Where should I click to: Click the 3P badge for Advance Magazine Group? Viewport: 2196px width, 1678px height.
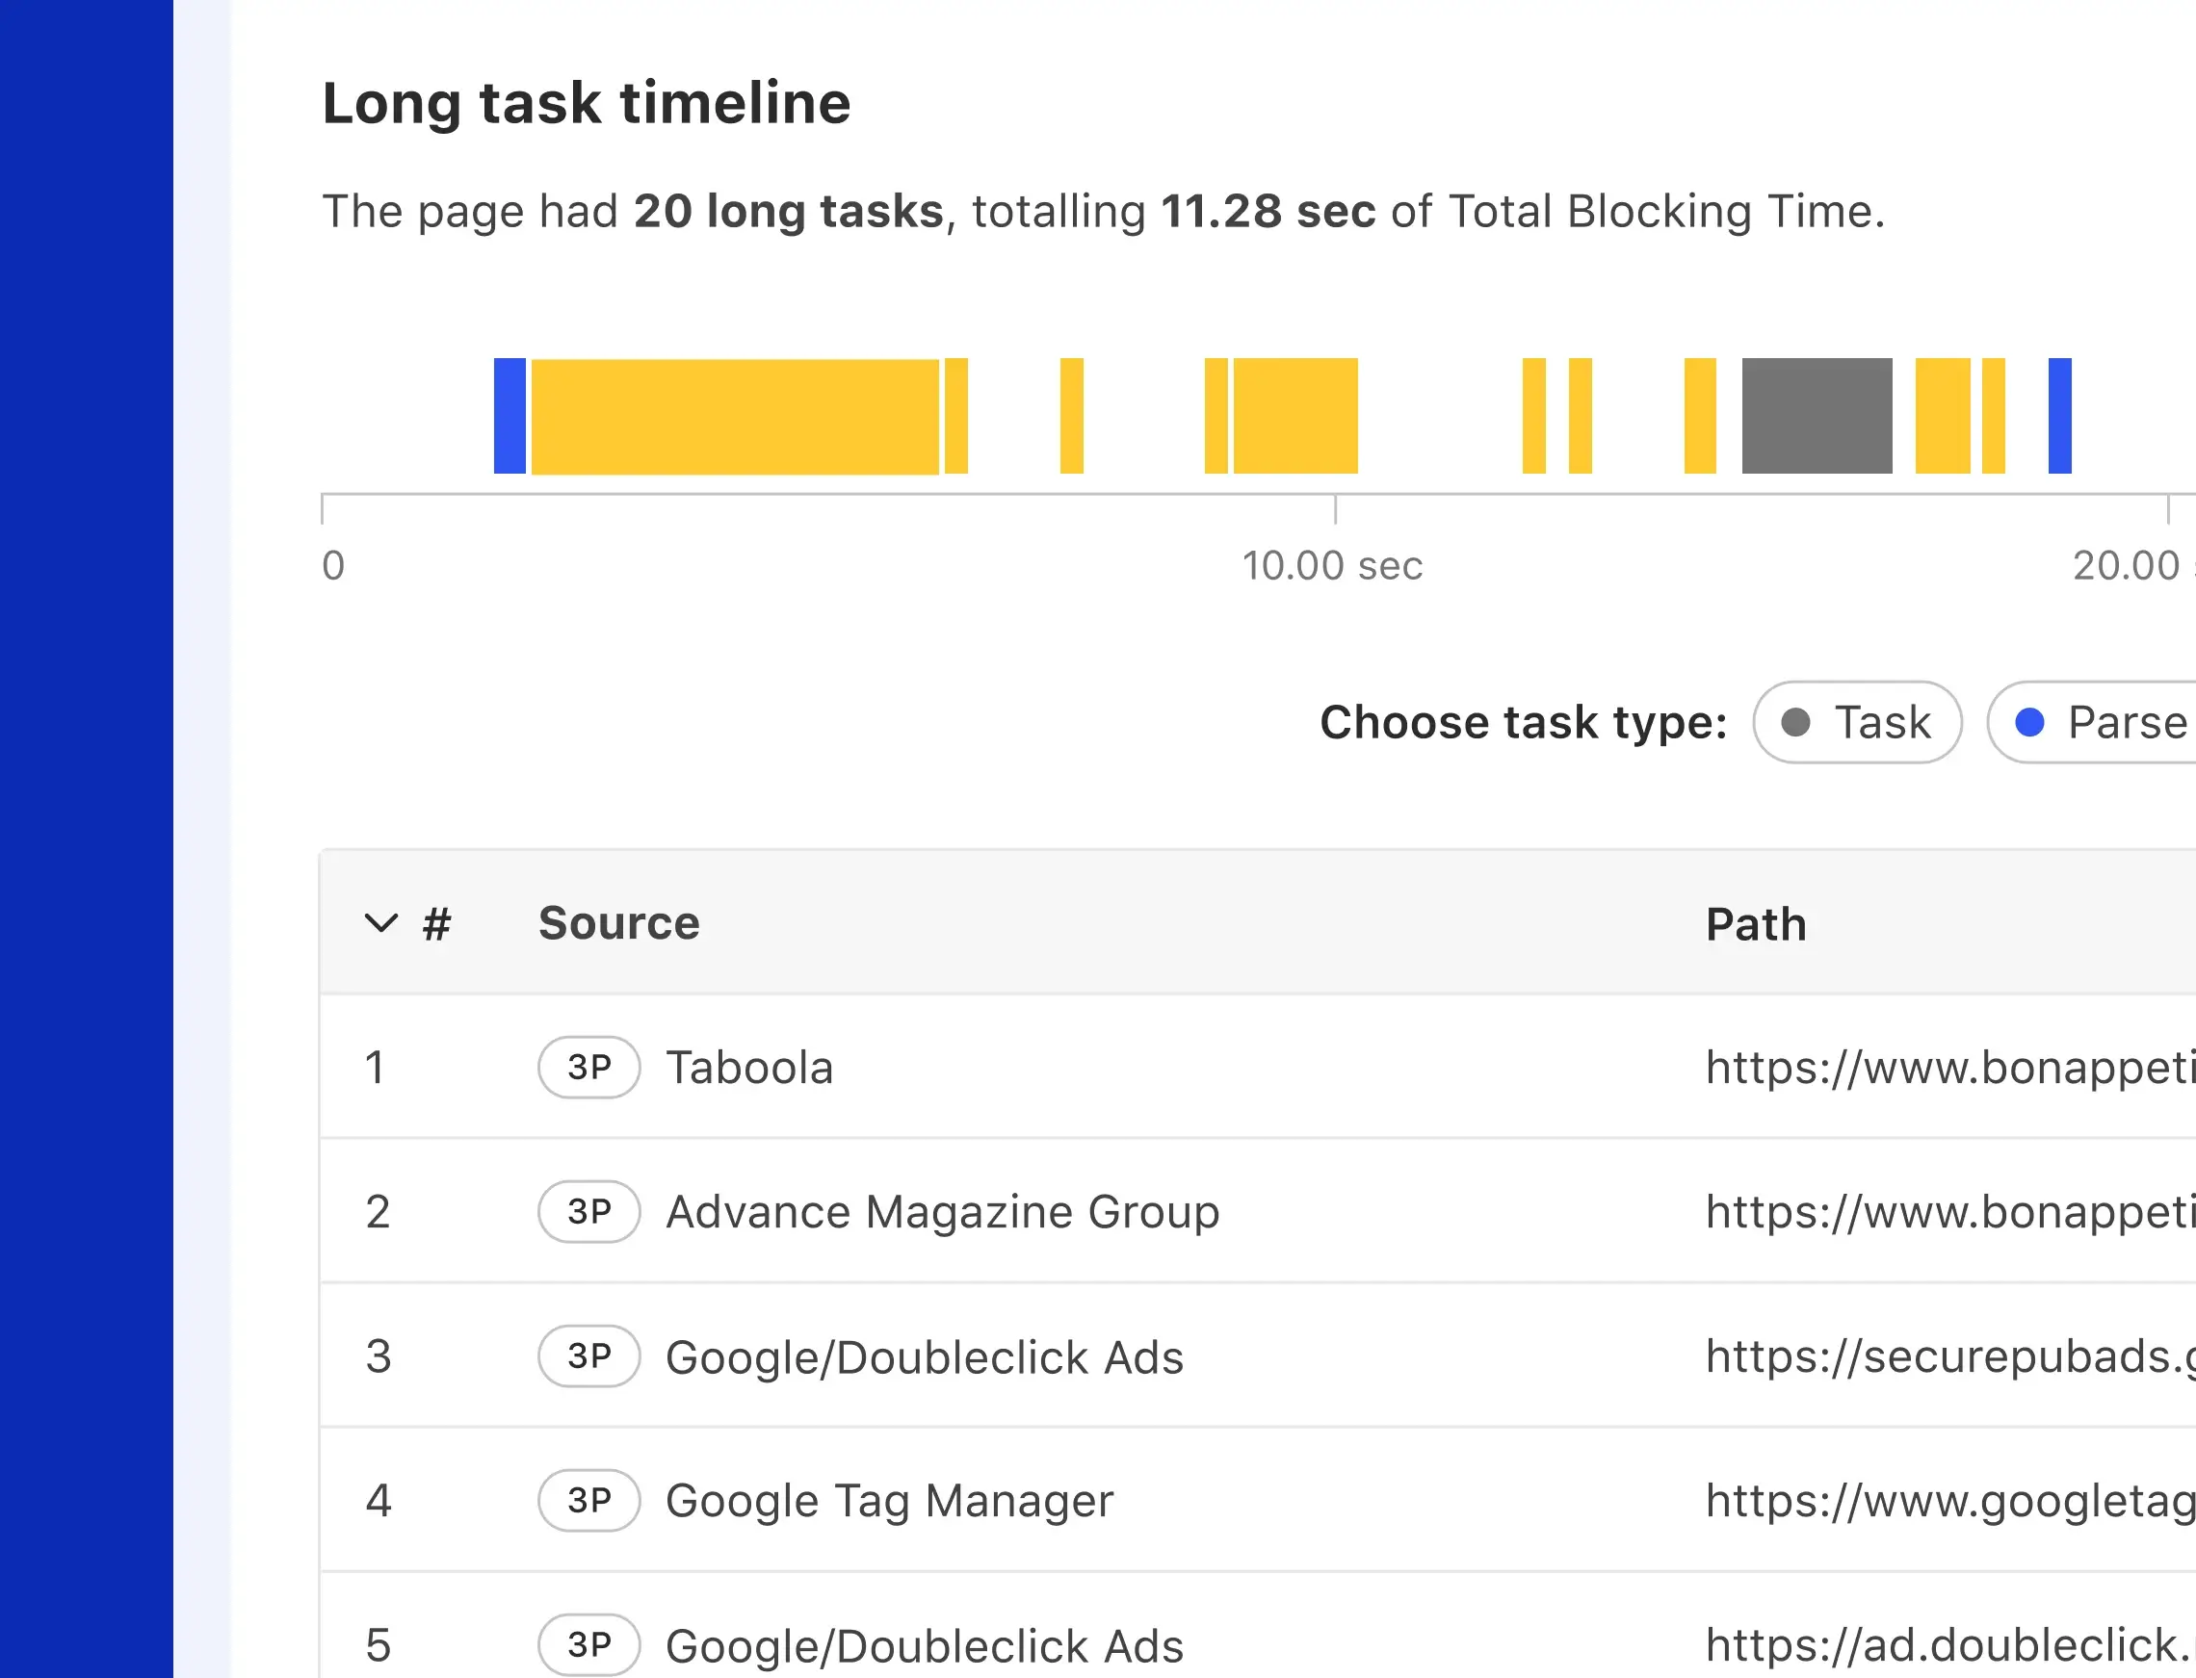(x=588, y=1211)
